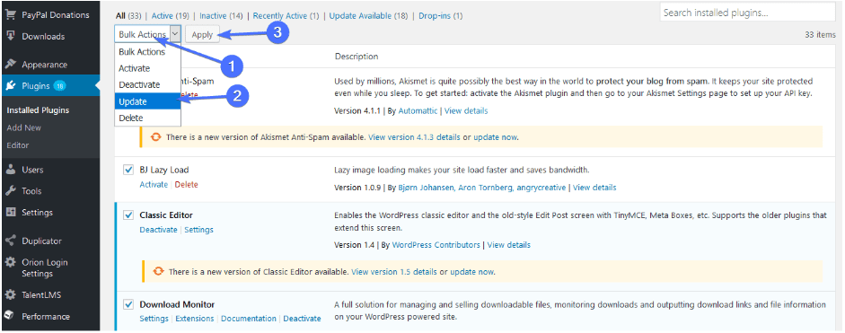
Task: Click the Appearance paintbrush icon
Action: [10, 64]
